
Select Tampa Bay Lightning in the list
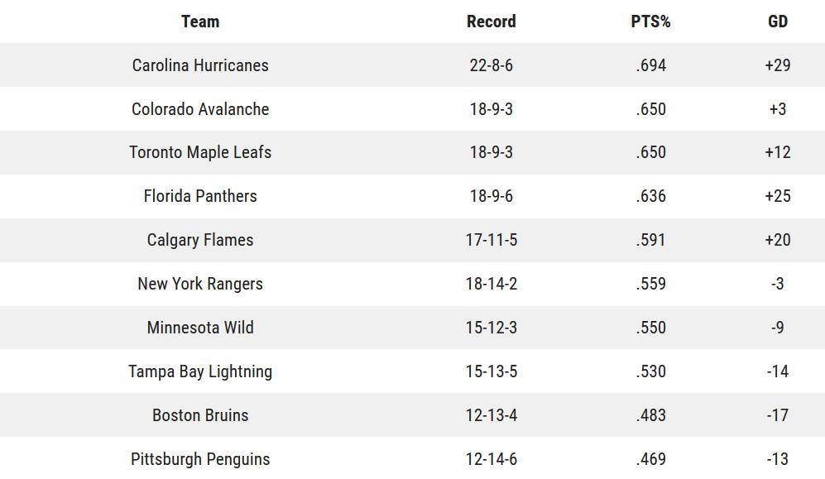pyautogui.click(x=200, y=371)
